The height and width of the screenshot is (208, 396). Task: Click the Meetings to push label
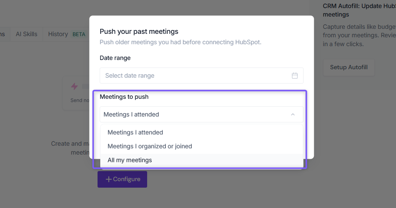(124, 97)
